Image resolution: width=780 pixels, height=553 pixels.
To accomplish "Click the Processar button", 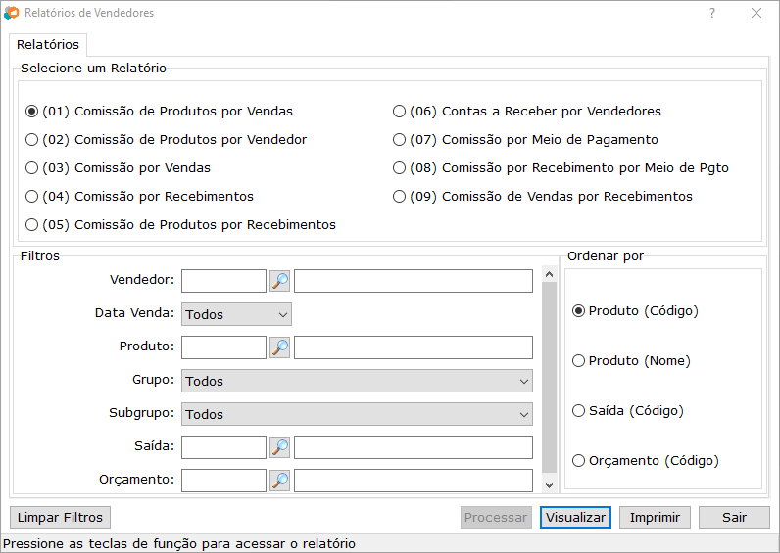I will click(496, 517).
